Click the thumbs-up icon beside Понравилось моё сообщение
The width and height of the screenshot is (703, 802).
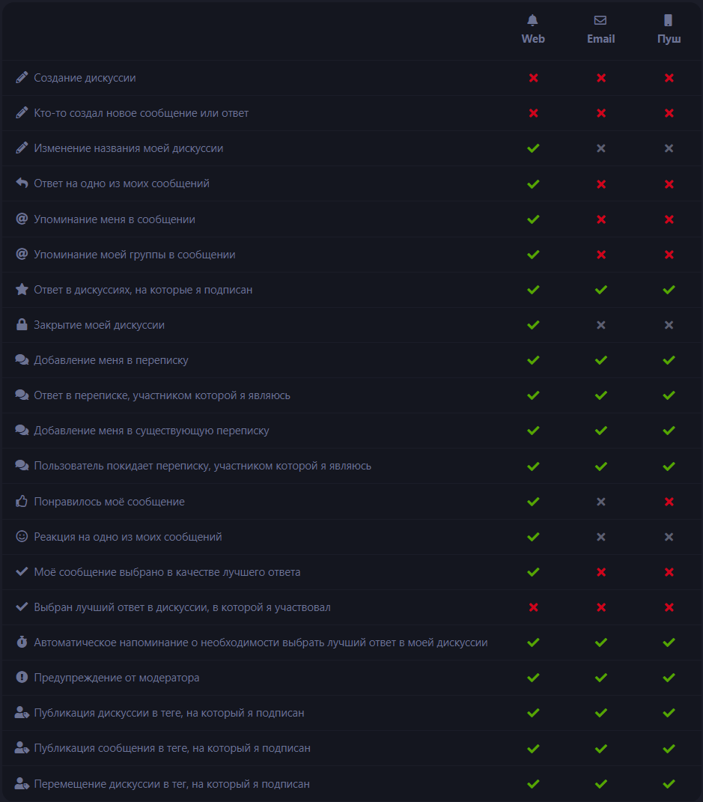22,501
